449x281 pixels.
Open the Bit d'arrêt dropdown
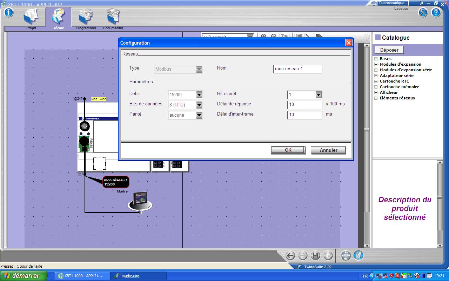click(318, 94)
